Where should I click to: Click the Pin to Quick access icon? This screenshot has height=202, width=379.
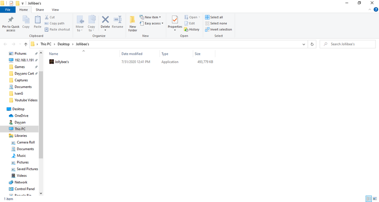point(11,20)
